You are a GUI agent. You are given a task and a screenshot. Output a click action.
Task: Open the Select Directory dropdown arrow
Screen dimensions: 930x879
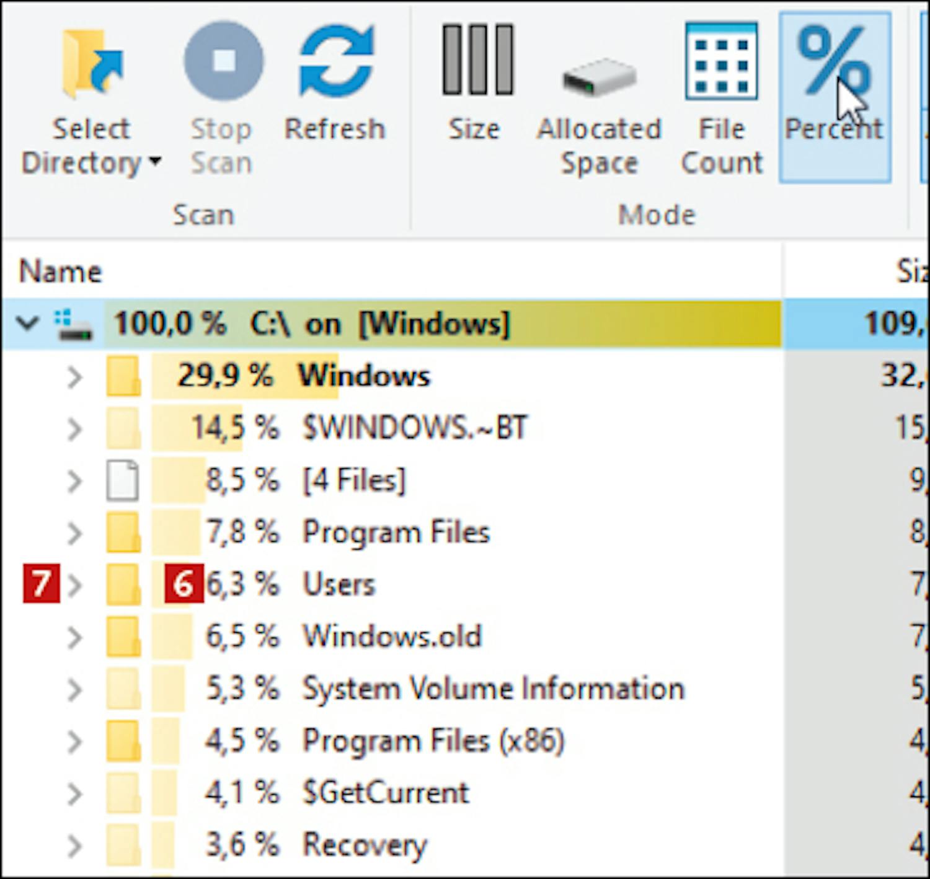point(155,162)
